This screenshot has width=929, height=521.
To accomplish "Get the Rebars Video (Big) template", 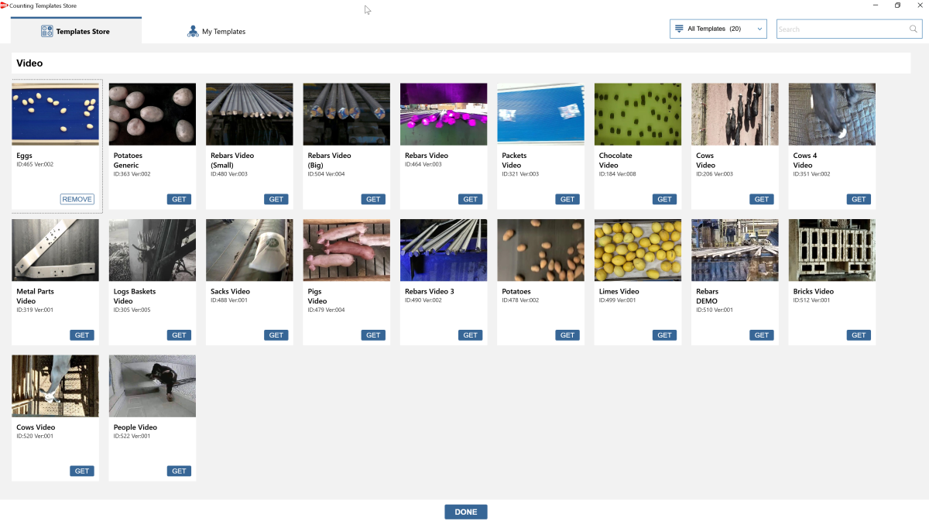I will pos(374,199).
